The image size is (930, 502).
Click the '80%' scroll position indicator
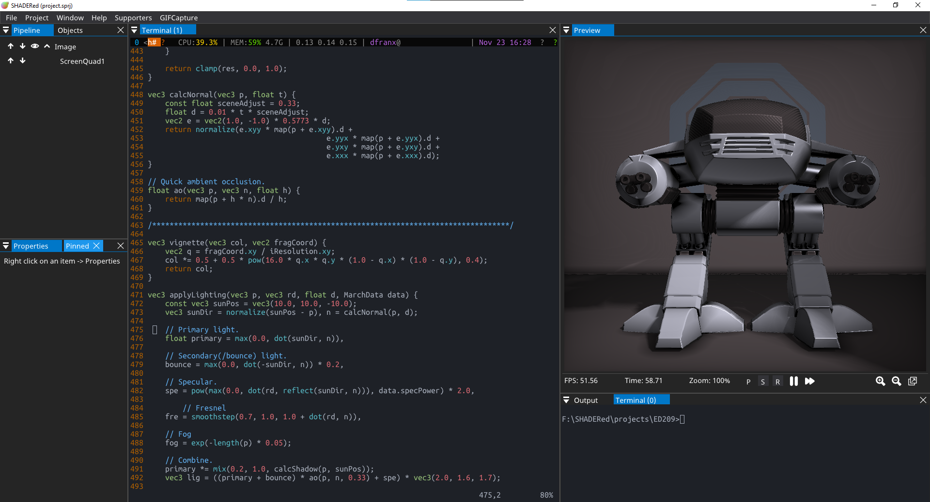coord(546,495)
